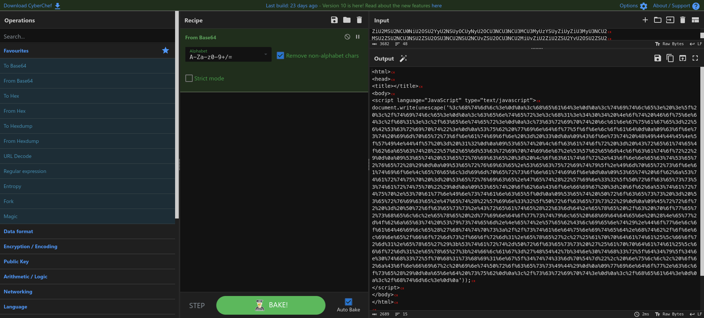Click the STEP button

pos(197,306)
